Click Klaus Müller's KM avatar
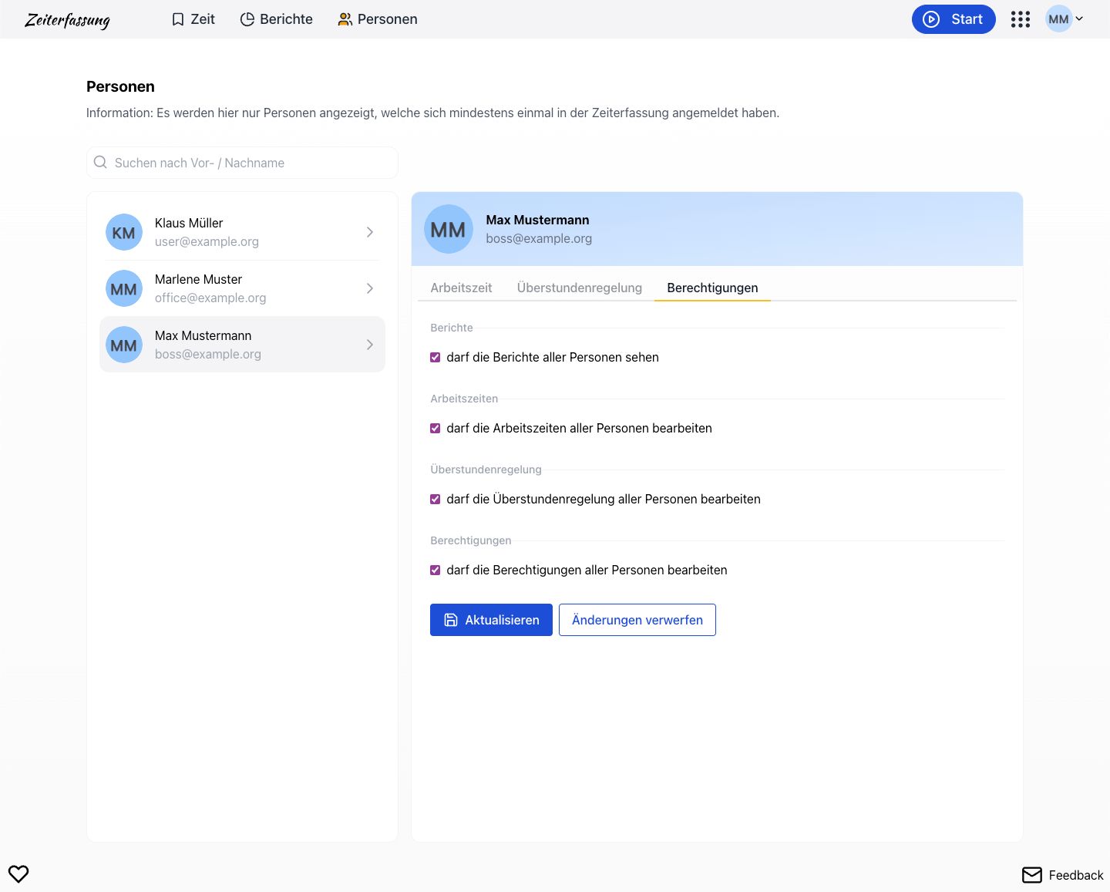 (x=123, y=232)
